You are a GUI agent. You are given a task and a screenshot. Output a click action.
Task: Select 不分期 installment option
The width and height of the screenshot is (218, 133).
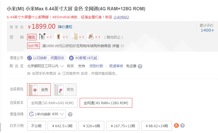36,126
